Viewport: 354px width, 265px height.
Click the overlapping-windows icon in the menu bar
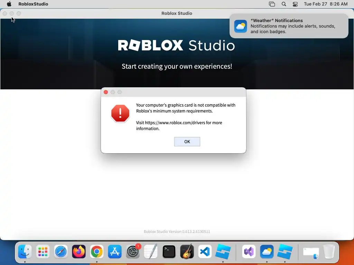[272, 4]
